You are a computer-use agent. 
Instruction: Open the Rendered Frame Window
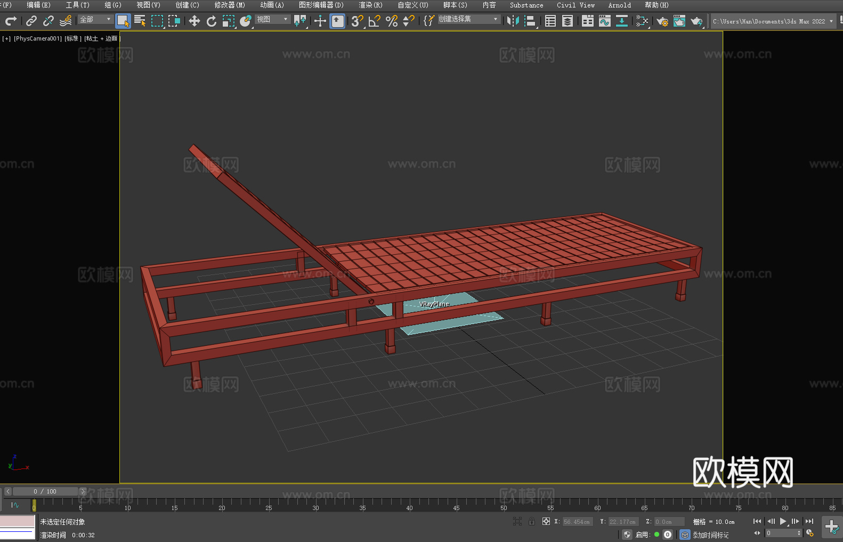point(679,21)
